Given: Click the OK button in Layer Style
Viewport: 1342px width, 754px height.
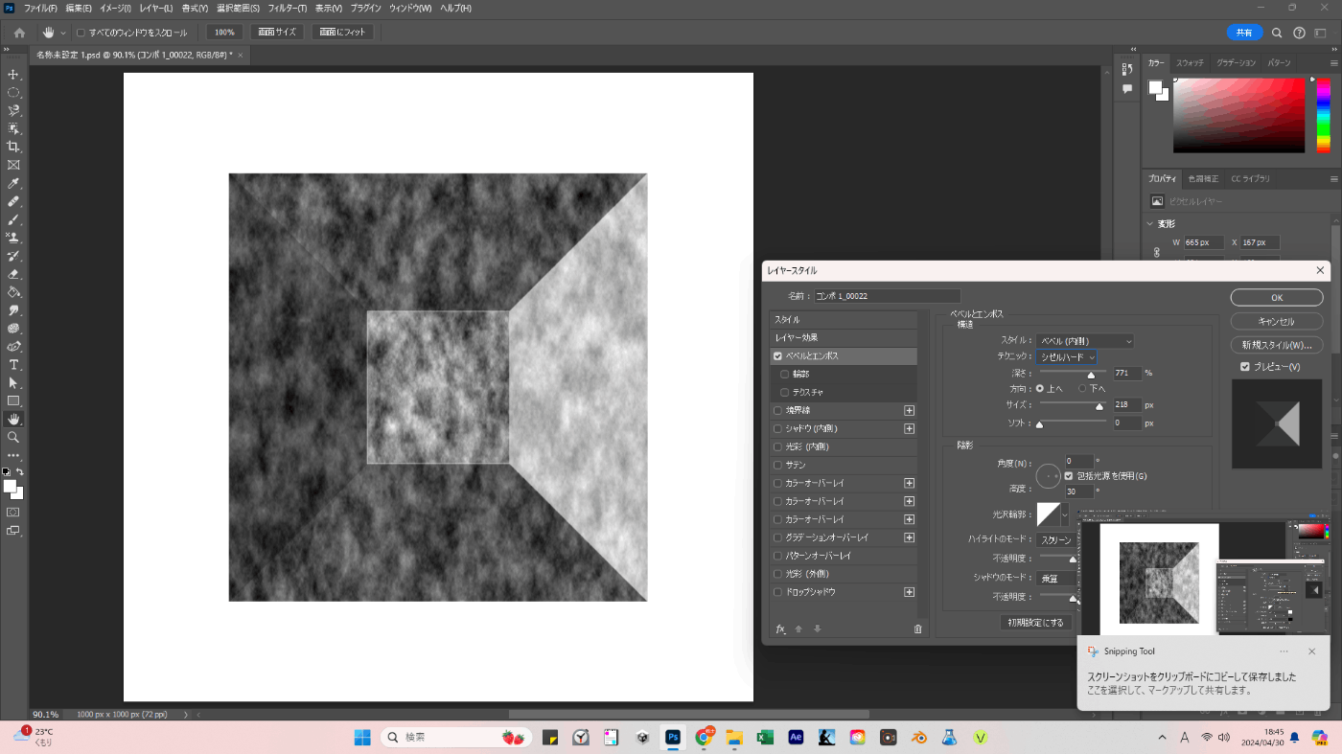Looking at the screenshot, I should (x=1276, y=298).
